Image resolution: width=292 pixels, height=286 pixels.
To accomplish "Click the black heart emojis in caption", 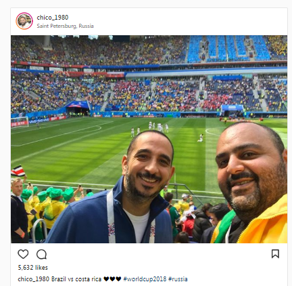I will pyautogui.click(x=112, y=279).
